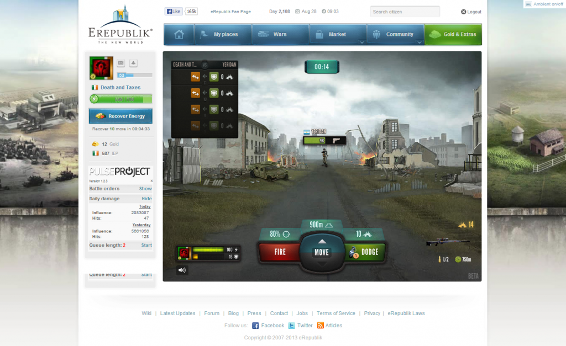Click the Recover Energy button
Screen dimensions: 566x346
click(120, 116)
